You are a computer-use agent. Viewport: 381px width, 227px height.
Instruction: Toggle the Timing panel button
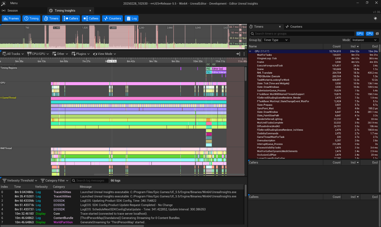(x=31, y=18)
